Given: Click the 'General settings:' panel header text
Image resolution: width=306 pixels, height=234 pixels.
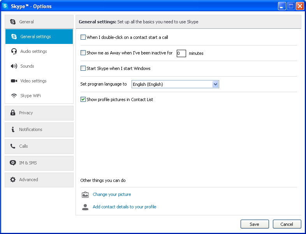Looking at the screenshot, I should [x=97, y=22].
